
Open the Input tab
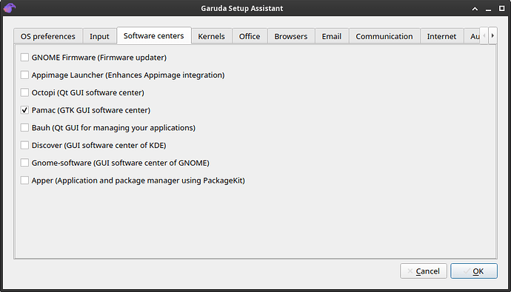pyautogui.click(x=99, y=36)
